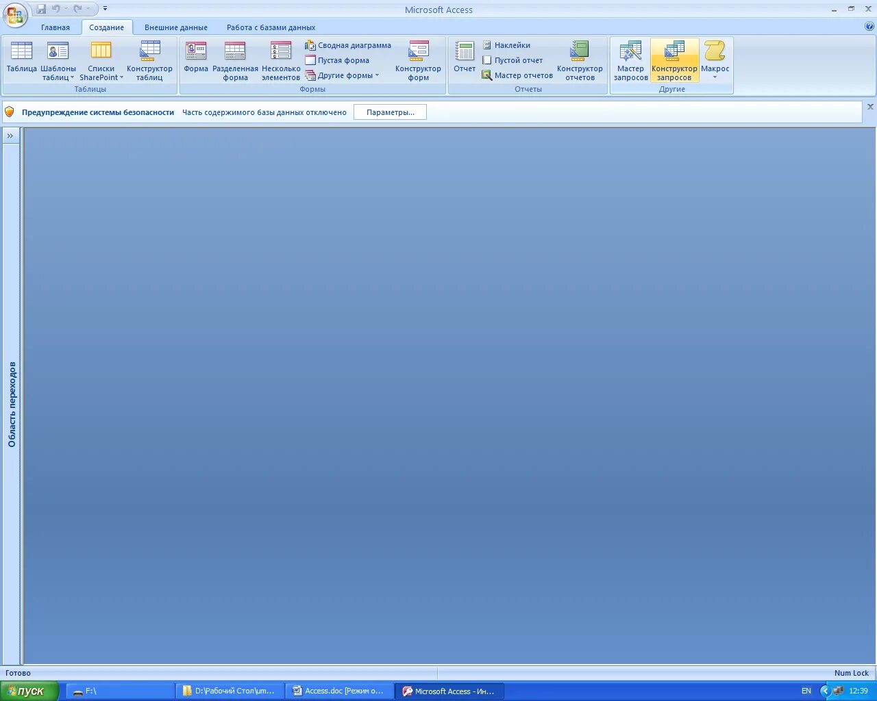Viewport: 877px width, 701px height.
Task: Open Конструктор отчетов
Action: point(580,61)
